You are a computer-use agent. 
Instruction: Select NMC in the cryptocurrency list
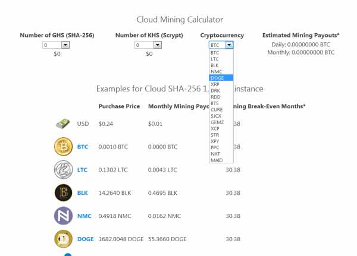pyautogui.click(x=221, y=72)
